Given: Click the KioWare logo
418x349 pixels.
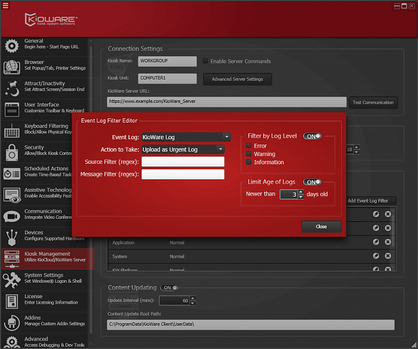Looking at the screenshot, I should pyautogui.click(x=51, y=20).
